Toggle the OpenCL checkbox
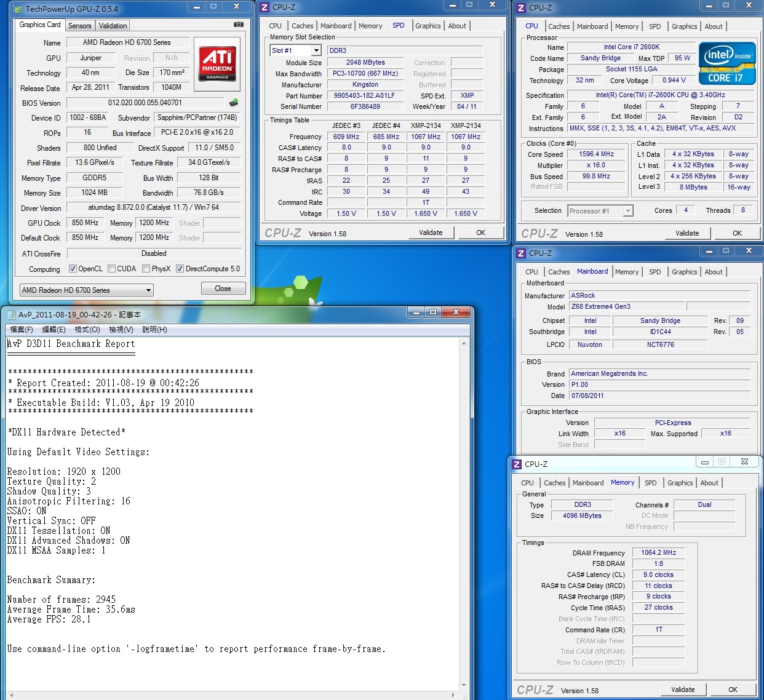 click(73, 269)
